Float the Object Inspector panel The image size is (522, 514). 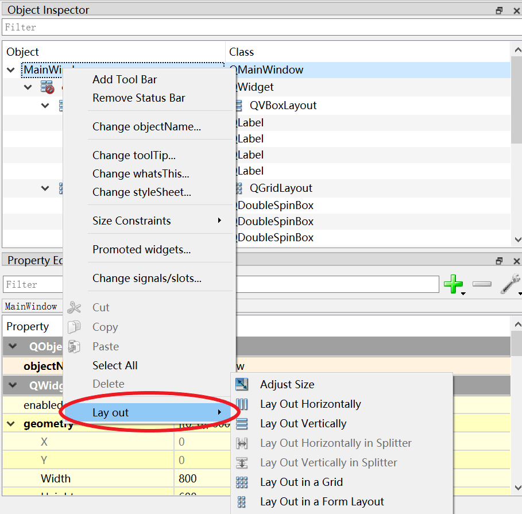(x=499, y=11)
